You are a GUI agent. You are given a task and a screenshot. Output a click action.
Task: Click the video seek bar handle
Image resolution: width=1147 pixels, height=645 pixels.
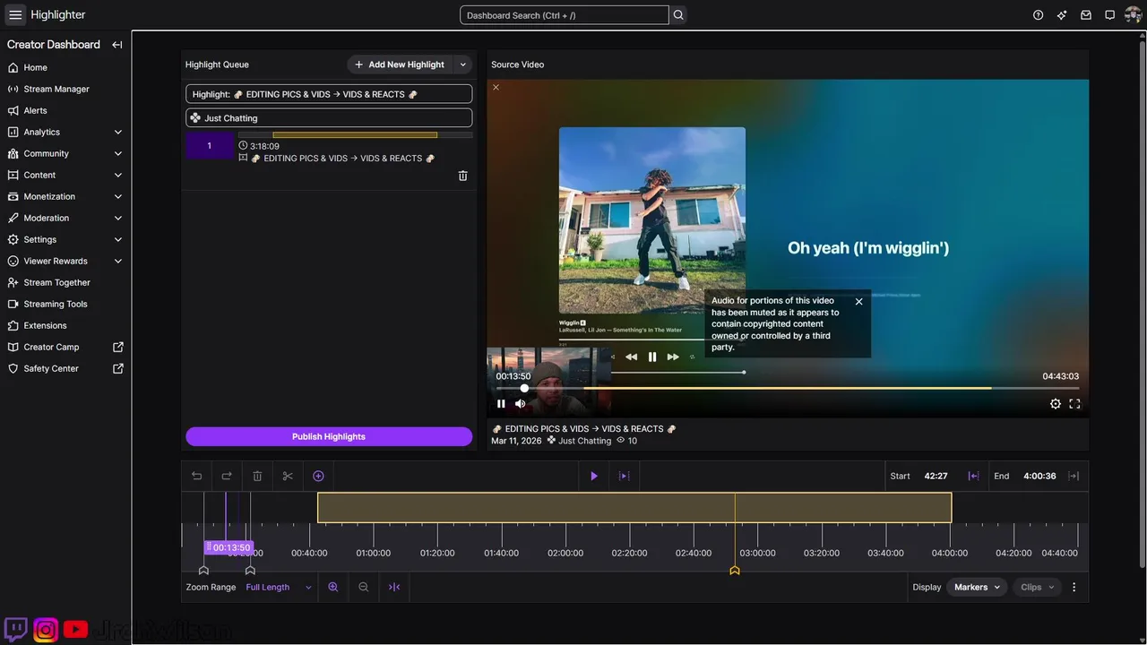point(524,388)
